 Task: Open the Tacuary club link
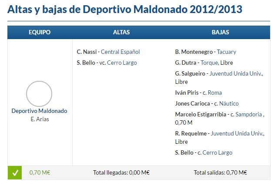coord(226,52)
